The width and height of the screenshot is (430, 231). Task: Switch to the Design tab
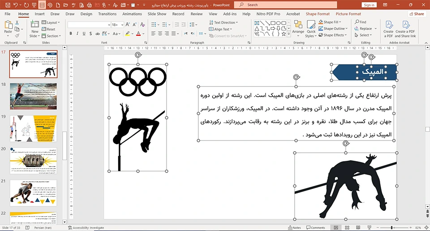(86, 14)
